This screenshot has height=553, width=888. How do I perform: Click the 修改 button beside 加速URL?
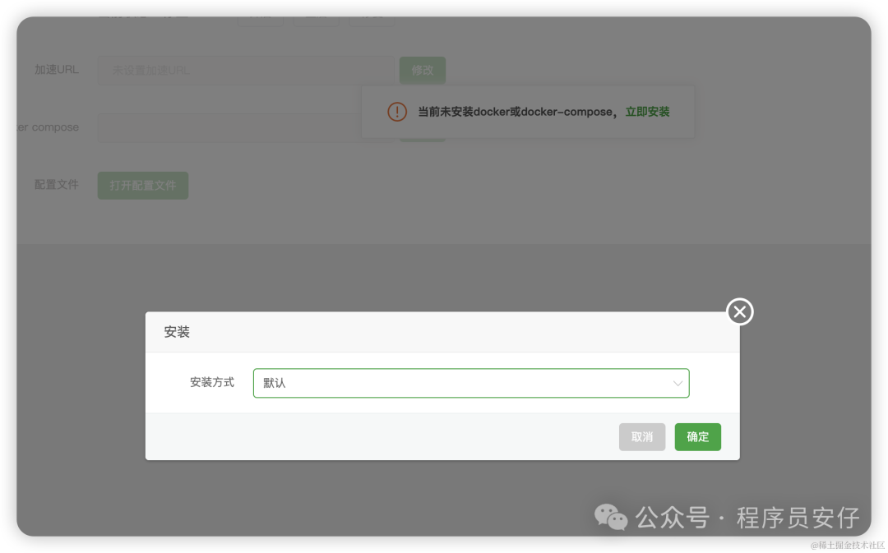click(x=423, y=70)
